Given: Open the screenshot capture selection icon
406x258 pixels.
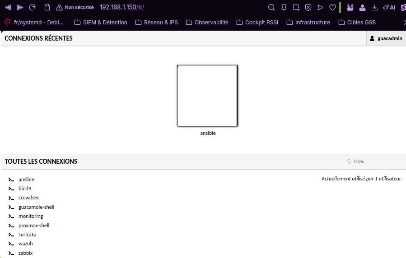Looking at the screenshot, I should pos(296,8).
